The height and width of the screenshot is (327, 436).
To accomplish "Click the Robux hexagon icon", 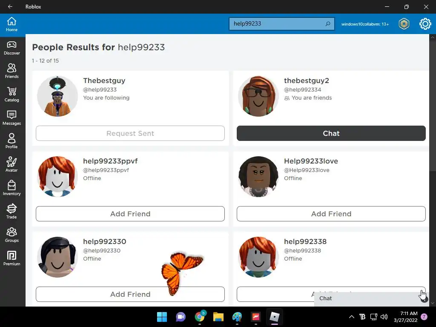I will [x=404, y=24].
